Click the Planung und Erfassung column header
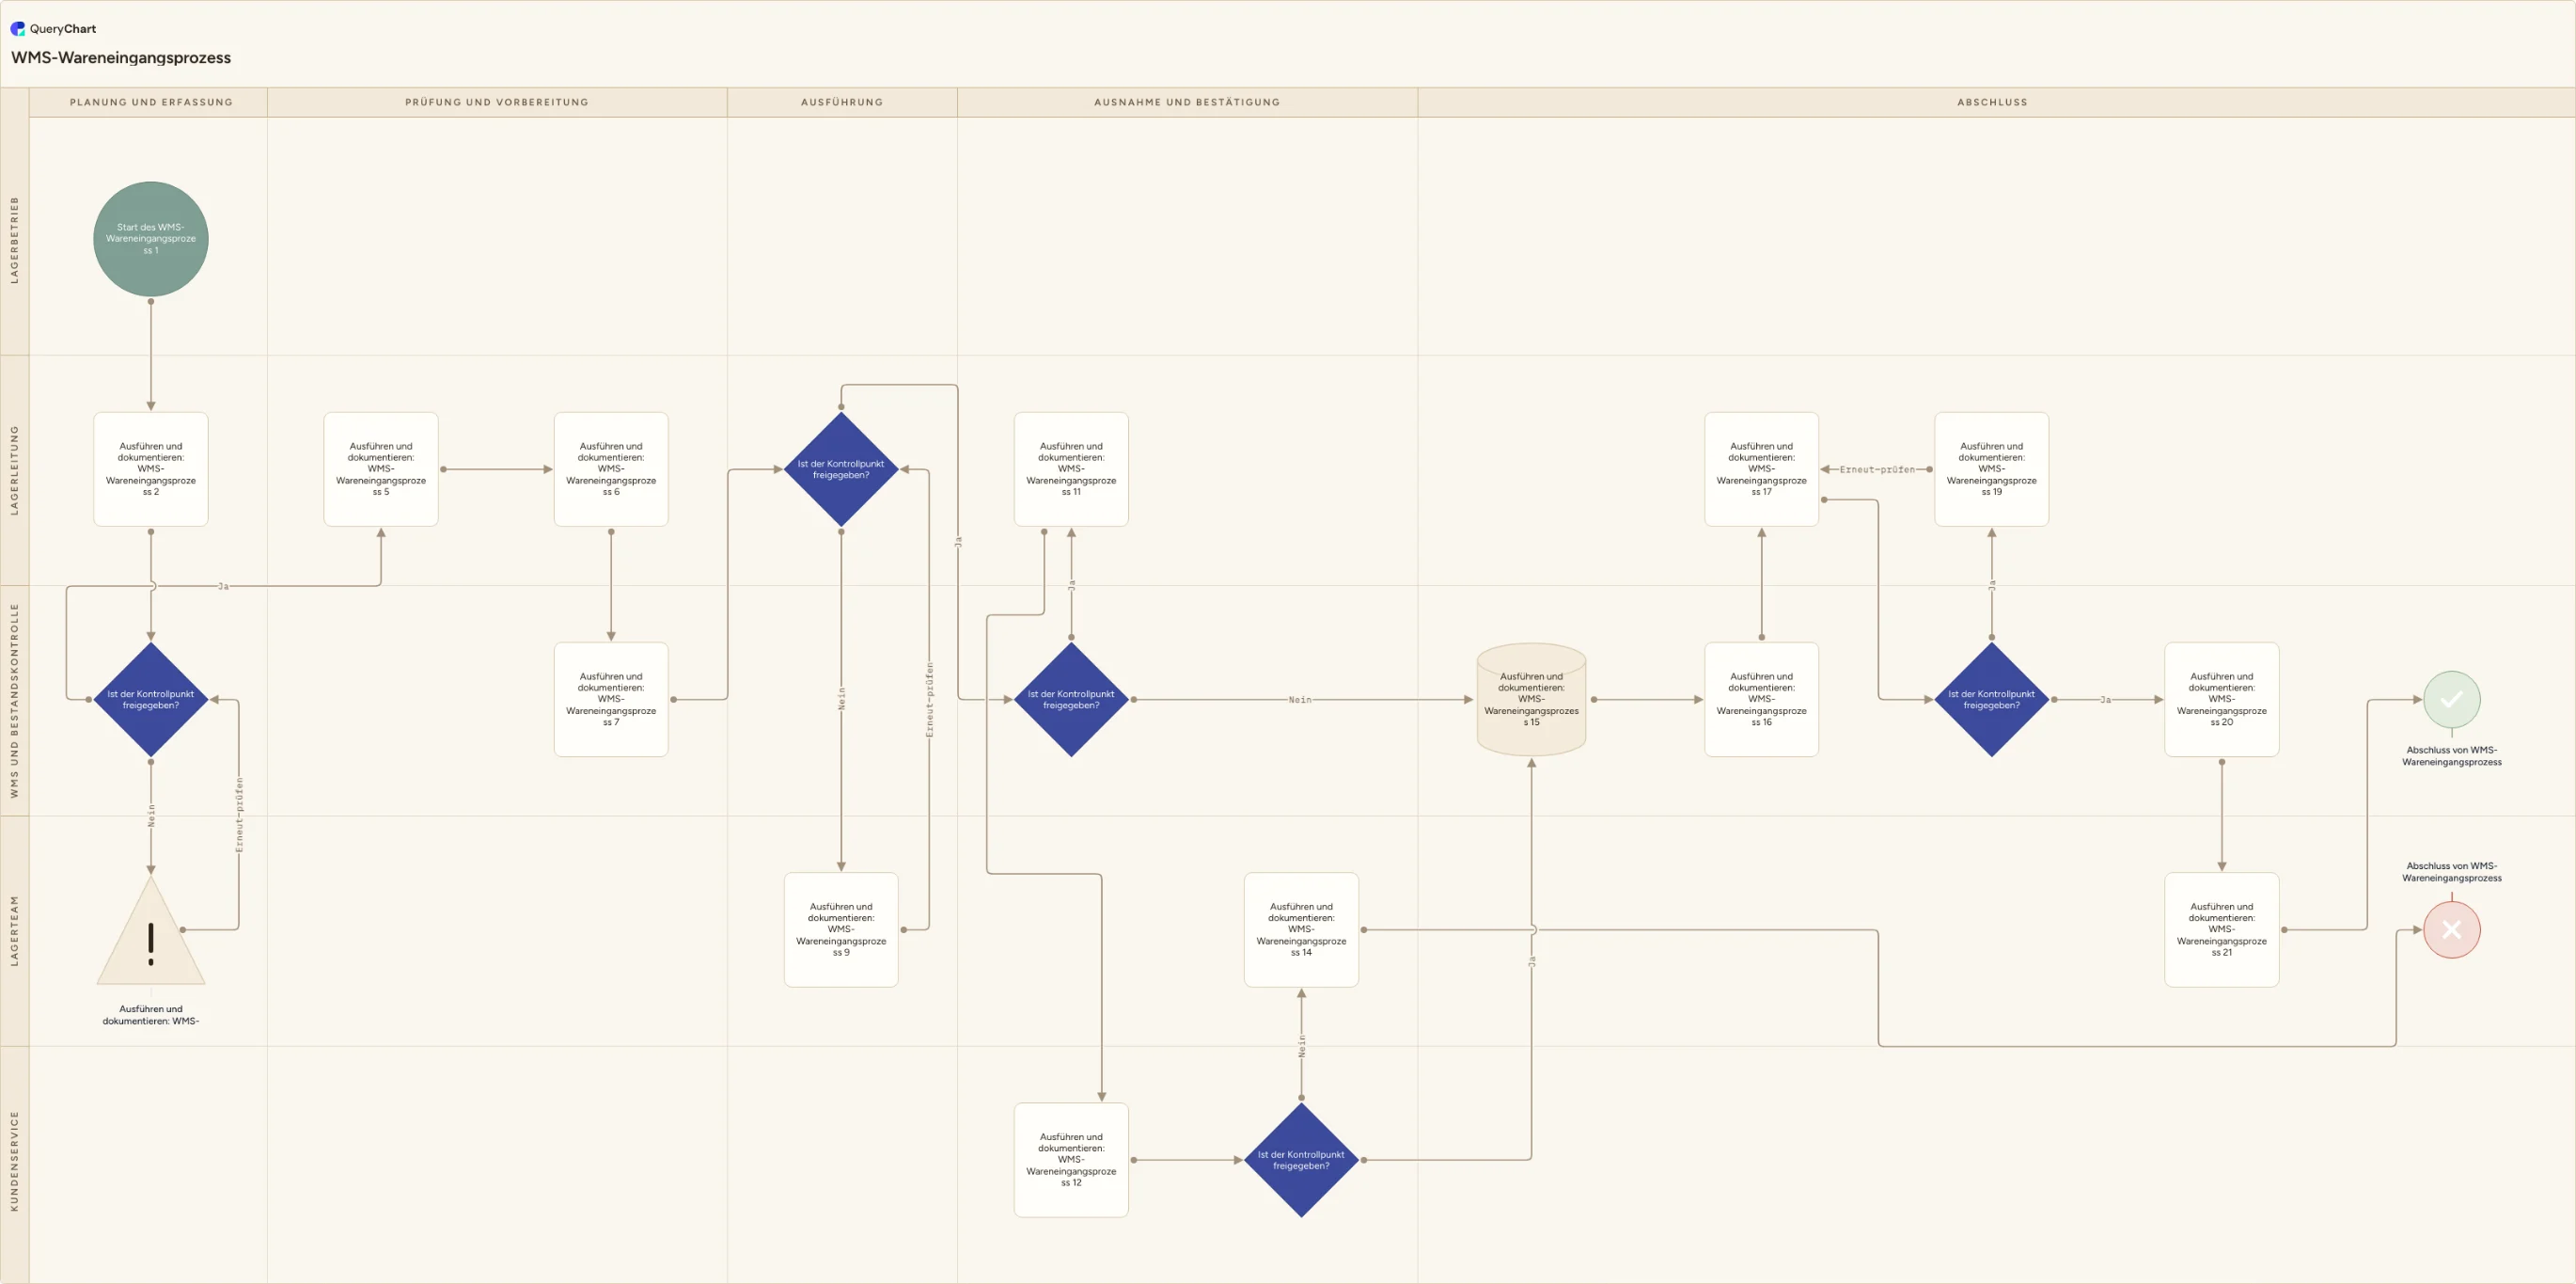 [x=151, y=103]
